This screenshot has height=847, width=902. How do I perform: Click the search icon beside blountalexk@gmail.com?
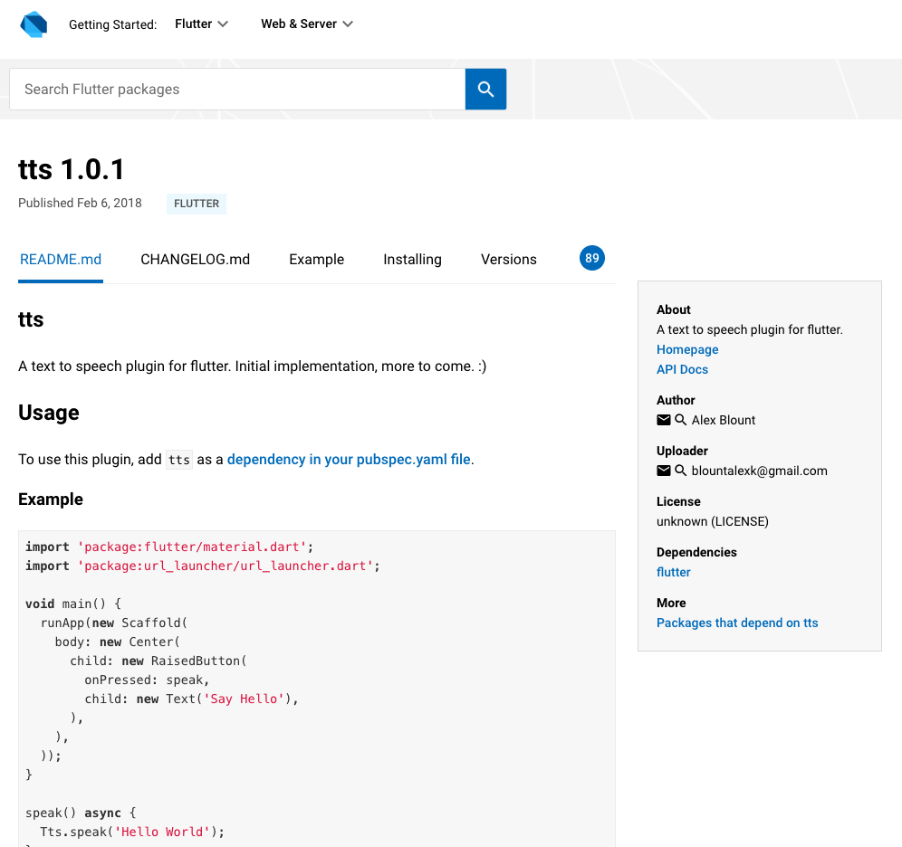680,471
